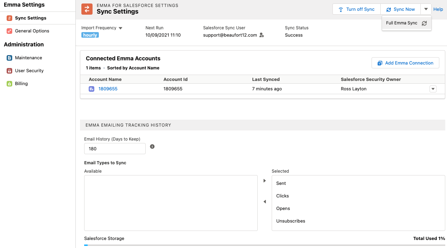Click the Next Run value 10/09/2021 11:10

[163, 35]
